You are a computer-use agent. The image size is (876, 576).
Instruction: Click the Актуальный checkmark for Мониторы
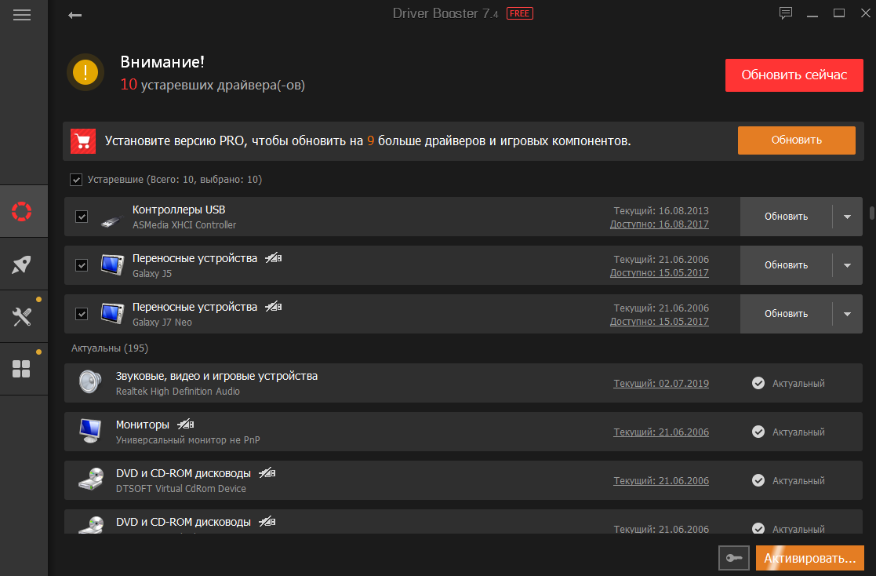point(758,432)
